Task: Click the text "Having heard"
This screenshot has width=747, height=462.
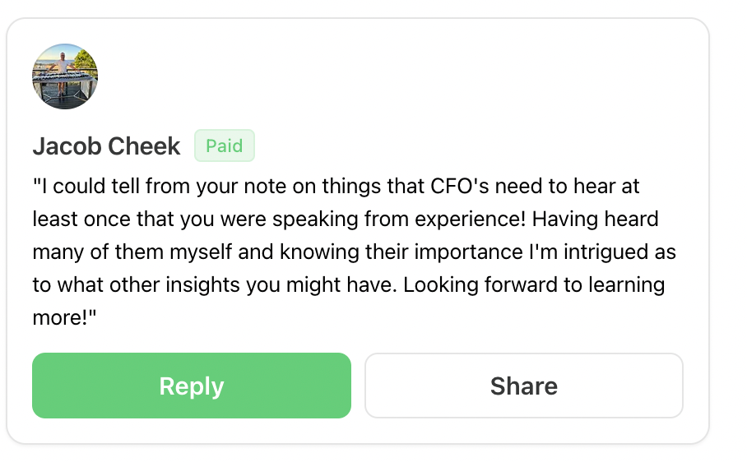Action: coord(595,219)
